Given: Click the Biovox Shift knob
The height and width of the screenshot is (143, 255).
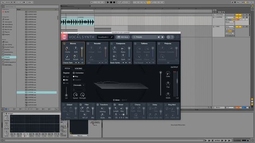Looking at the screenshot, I should click(76, 48).
